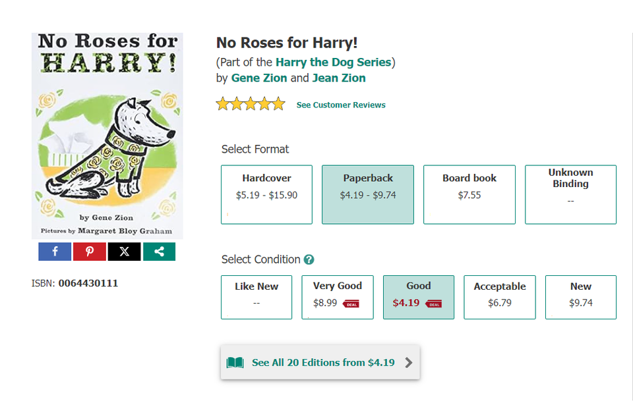Select the Board book format
Image resolution: width=633 pixels, height=405 pixels.
[469, 194]
